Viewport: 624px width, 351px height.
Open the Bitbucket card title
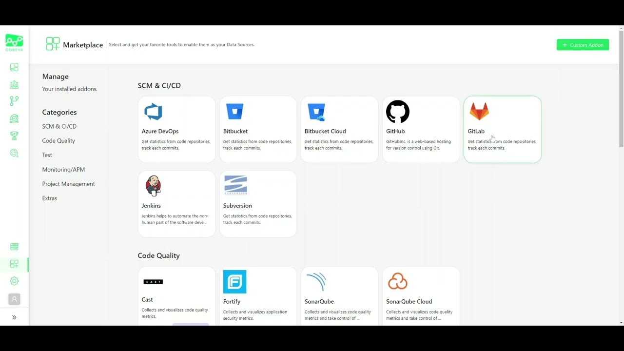235,131
